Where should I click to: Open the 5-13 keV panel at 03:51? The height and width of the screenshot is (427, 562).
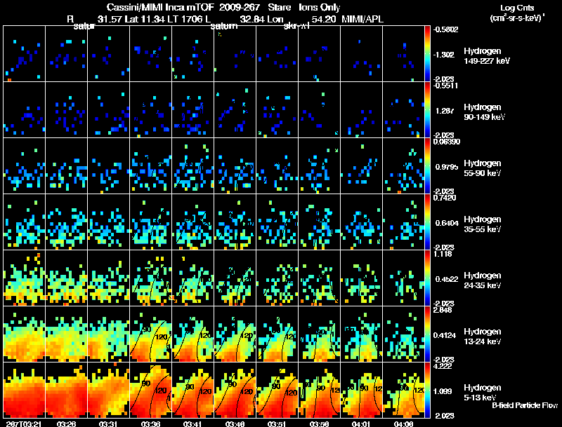tap(277, 390)
